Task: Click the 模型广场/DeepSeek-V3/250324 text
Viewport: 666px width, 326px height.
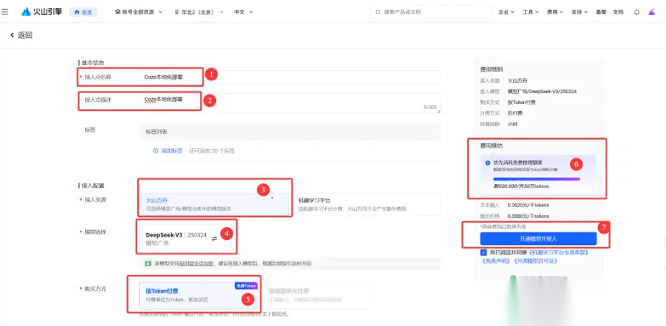Action: (542, 91)
